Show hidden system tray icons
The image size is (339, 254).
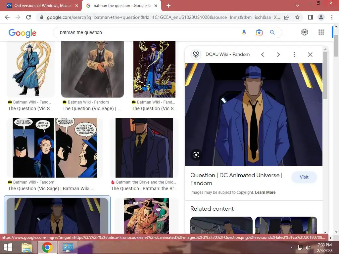click(292, 248)
